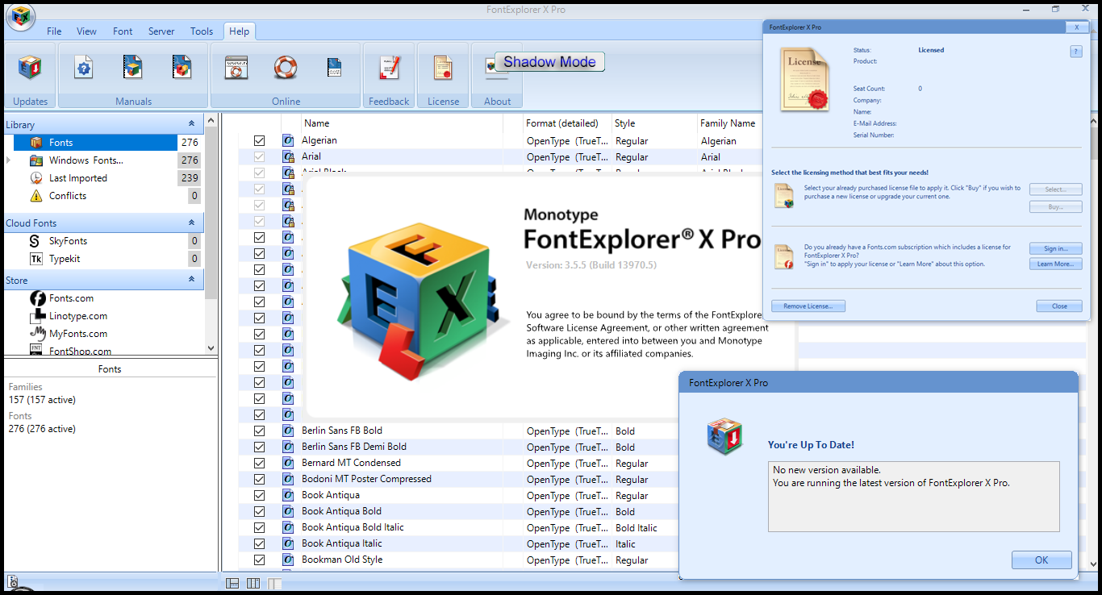The height and width of the screenshot is (595, 1102).
Task: Click the blue document icon in Online group
Action: pyautogui.click(x=335, y=68)
